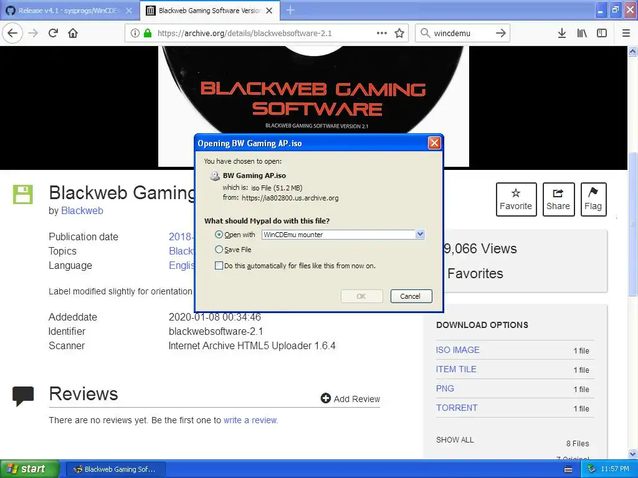638x478 pixels.
Task: Open PNG download option
Action: tap(445, 388)
